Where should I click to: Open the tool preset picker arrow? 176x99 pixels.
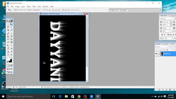point(12,10)
